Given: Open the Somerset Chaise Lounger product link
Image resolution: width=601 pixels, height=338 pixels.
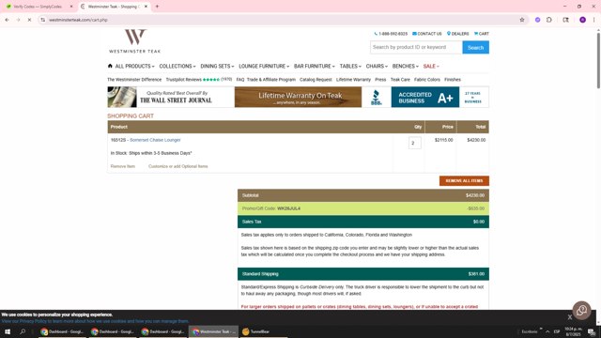Looking at the screenshot, I should (x=155, y=140).
